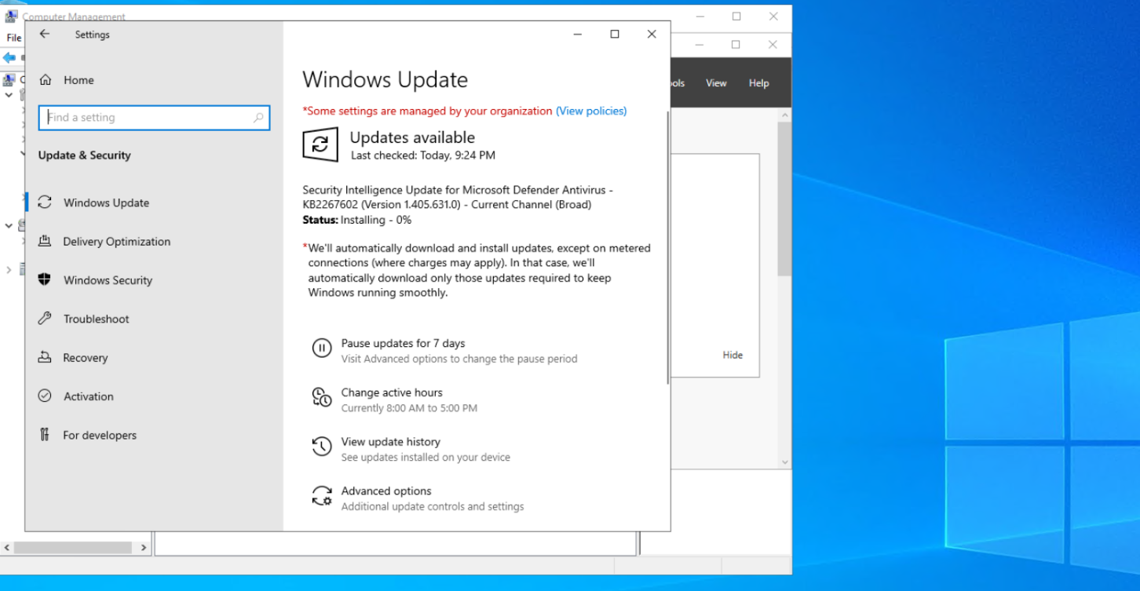Open Troubleshoot via the wrench icon
The image size is (1140, 591).
[x=45, y=319]
